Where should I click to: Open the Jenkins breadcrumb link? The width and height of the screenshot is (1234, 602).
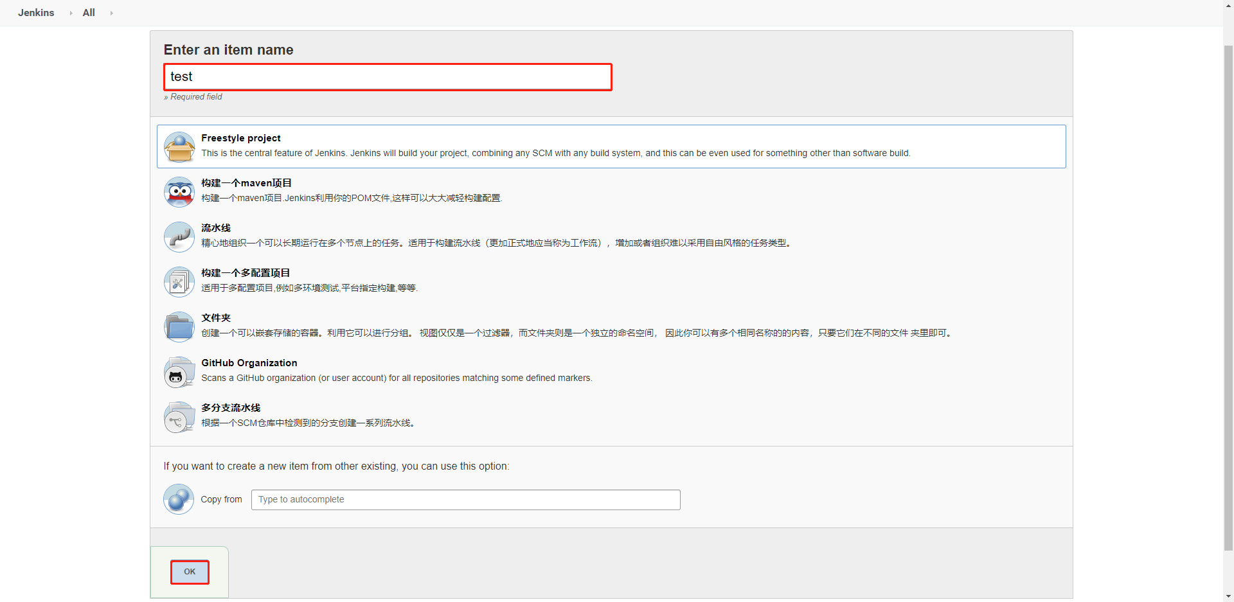tap(36, 13)
